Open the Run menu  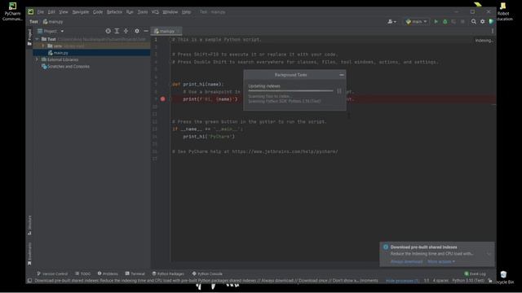[130, 12]
